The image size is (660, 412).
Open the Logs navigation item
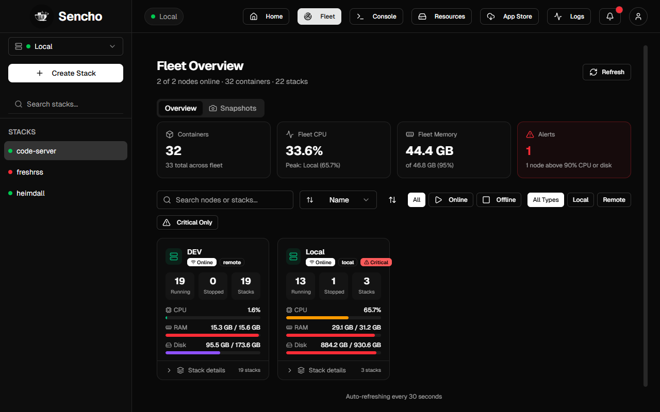point(569,16)
